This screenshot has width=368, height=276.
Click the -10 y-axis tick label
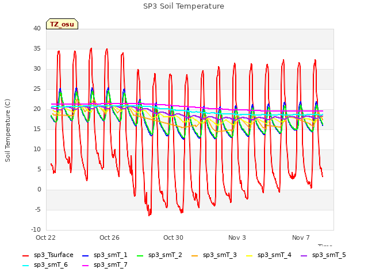pyautogui.click(x=36, y=230)
